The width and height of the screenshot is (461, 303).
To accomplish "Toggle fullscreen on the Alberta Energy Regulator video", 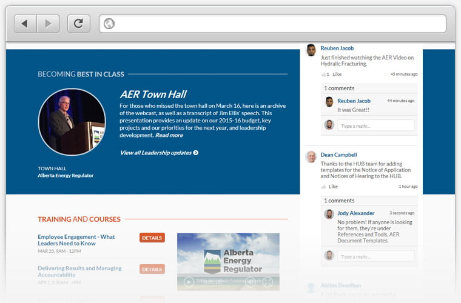I will (268, 282).
